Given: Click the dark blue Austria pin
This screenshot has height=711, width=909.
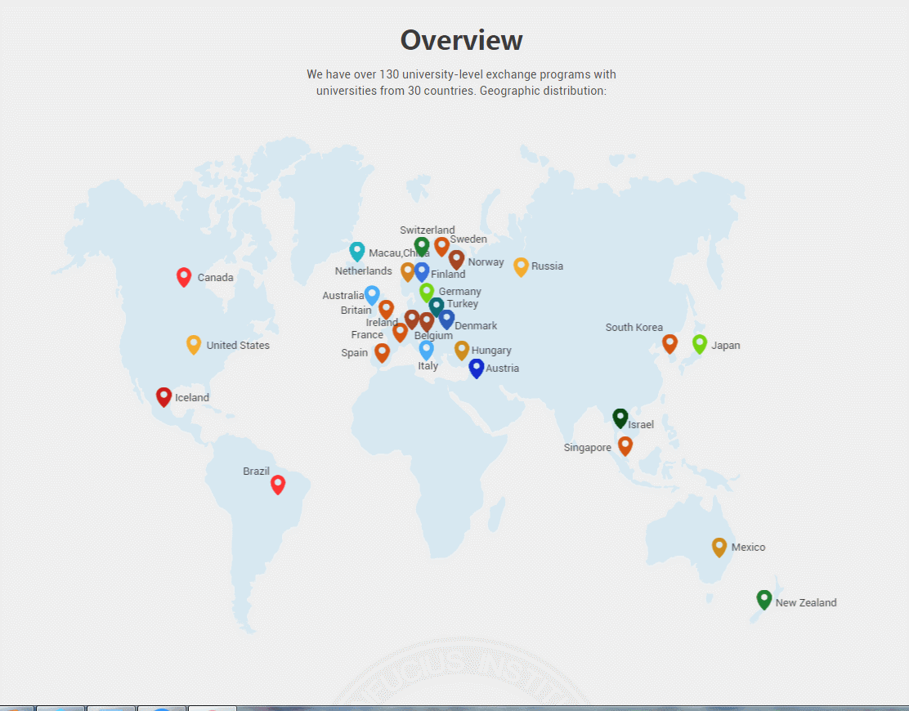Looking at the screenshot, I should (477, 368).
